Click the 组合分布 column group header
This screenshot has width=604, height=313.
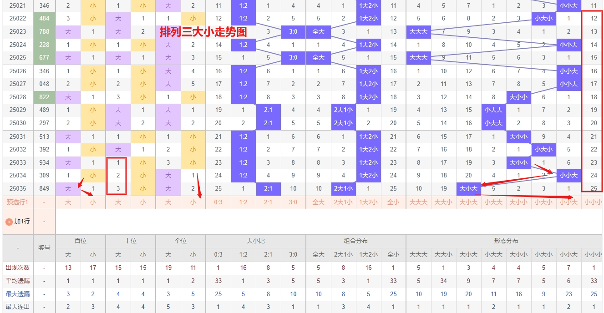tap(356, 241)
